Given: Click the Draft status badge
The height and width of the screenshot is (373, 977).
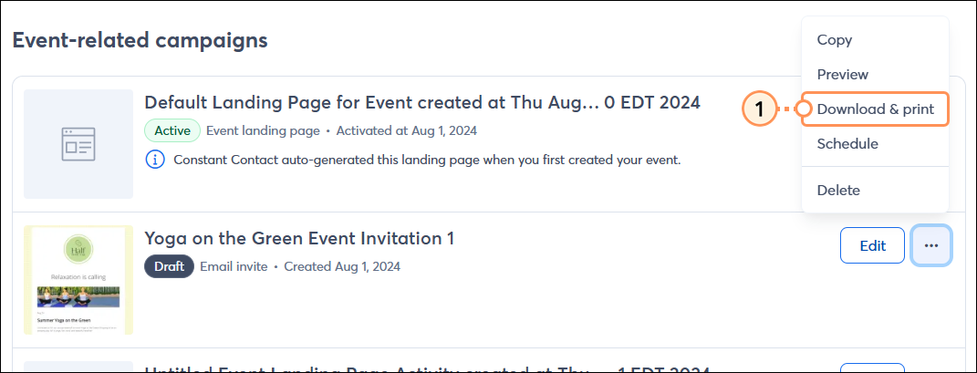Looking at the screenshot, I should point(169,266).
